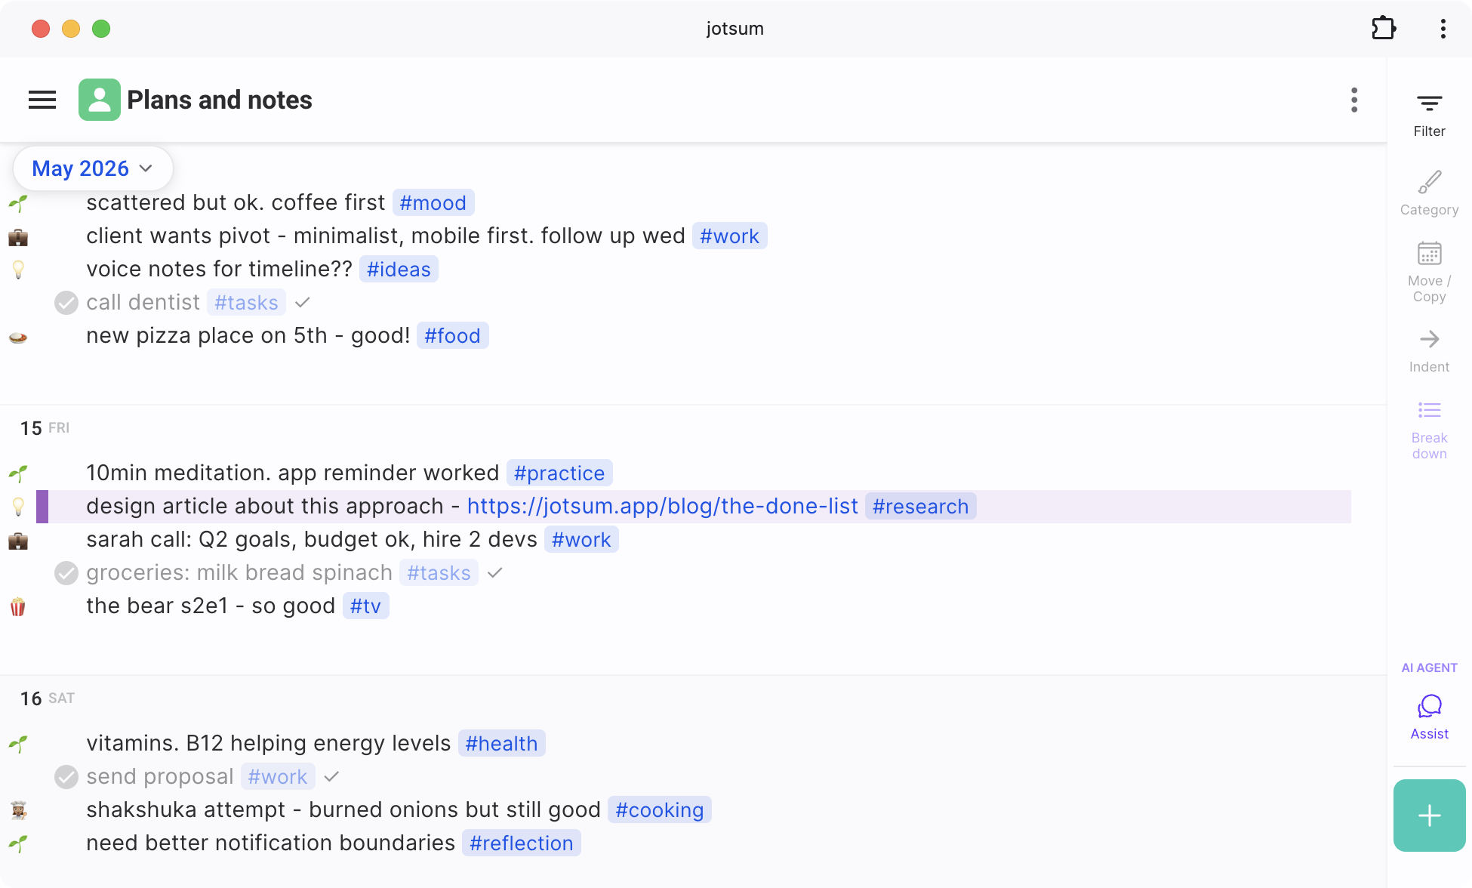This screenshot has width=1472, height=888.
Task: Click the #reflection tag
Action: coord(521,843)
